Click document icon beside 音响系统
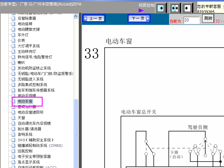 [14, 135]
